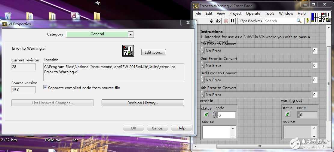This screenshot has height=152, width=334.
Task: Open the Tools menu
Action: 269,14
